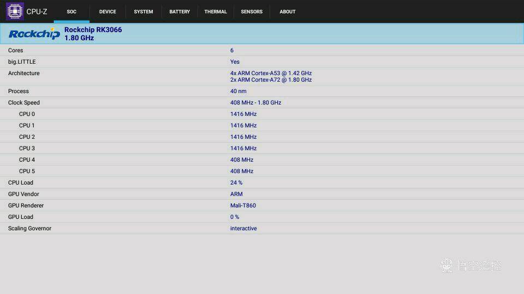Click the 40 nm process value

pyautogui.click(x=239, y=91)
